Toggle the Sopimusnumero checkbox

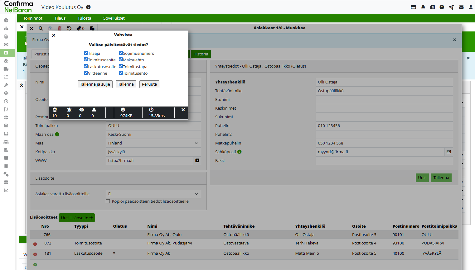pyautogui.click(x=121, y=53)
